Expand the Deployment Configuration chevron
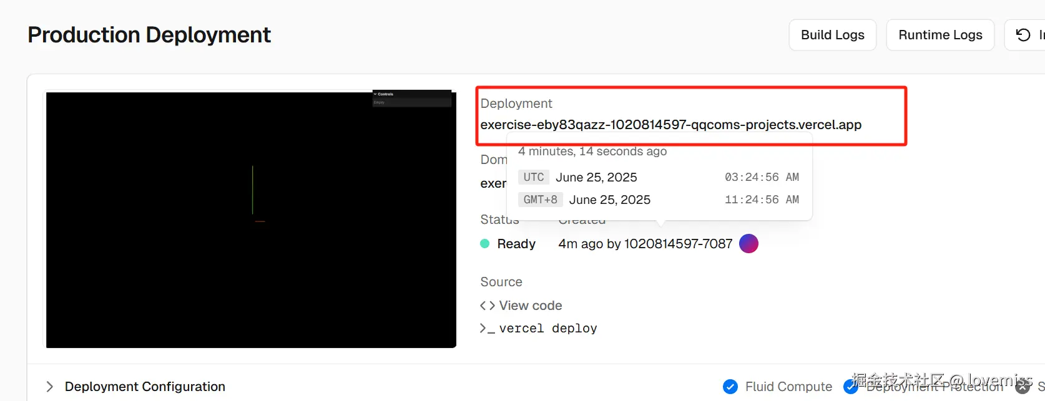The width and height of the screenshot is (1045, 401). [x=50, y=387]
